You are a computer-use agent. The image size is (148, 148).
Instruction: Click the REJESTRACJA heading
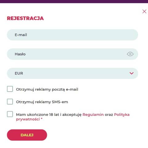pyautogui.click(x=25, y=18)
